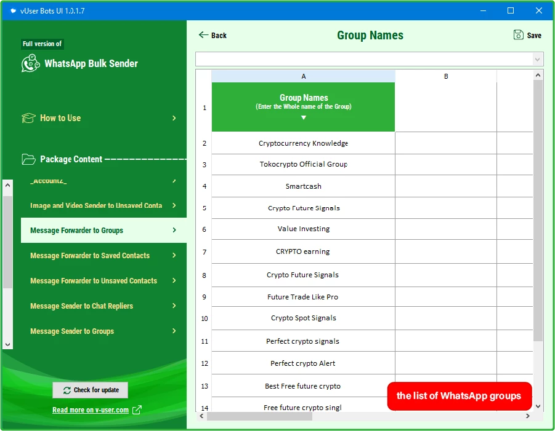Click Crypto Future Signals cell in row 8
Screen dimensions: 555x431
click(303, 275)
